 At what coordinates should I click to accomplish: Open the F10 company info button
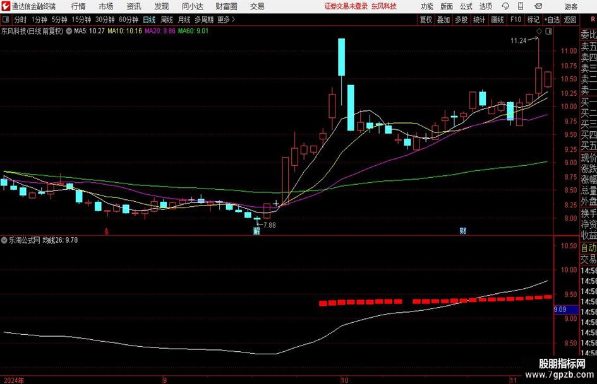(x=516, y=20)
